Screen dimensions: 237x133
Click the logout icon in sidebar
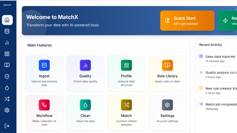click(x=7, y=126)
